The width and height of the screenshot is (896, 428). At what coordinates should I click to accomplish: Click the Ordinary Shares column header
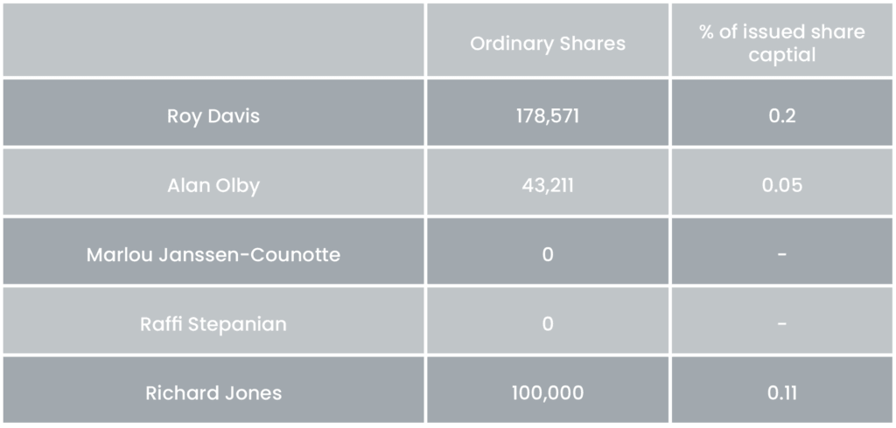pos(548,44)
